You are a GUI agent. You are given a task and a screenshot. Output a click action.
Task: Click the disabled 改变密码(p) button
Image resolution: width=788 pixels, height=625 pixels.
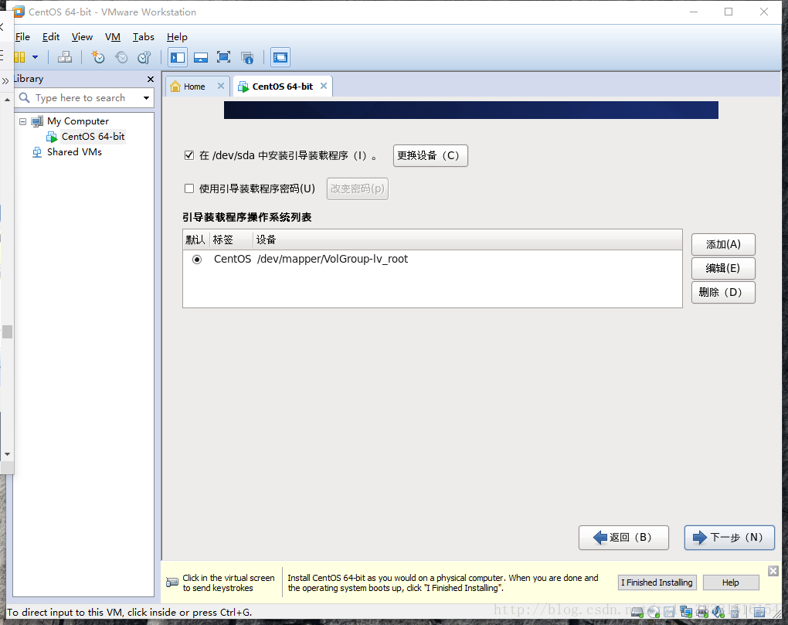pyautogui.click(x=358, y=189)
